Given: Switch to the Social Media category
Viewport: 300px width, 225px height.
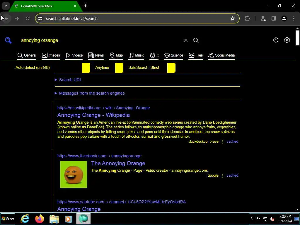Looking at the screenshot, I should [x=221, y=55].
